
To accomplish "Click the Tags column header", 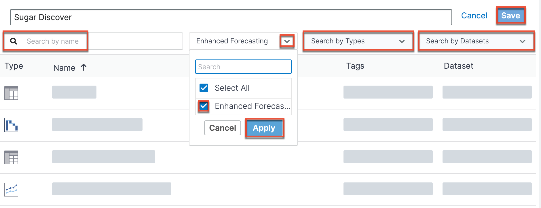I will (355, 66).
